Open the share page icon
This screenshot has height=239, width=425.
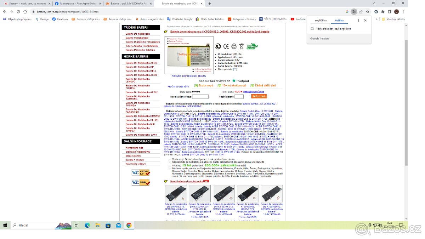tap(361, 11)
